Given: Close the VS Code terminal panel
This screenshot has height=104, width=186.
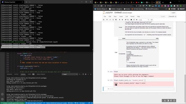Looking at the screenshot, I should (91, 74).
